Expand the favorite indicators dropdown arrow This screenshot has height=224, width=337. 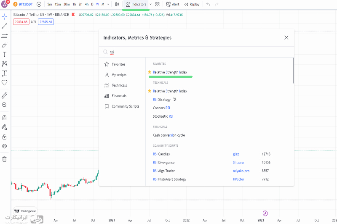[x=151, y=4]
